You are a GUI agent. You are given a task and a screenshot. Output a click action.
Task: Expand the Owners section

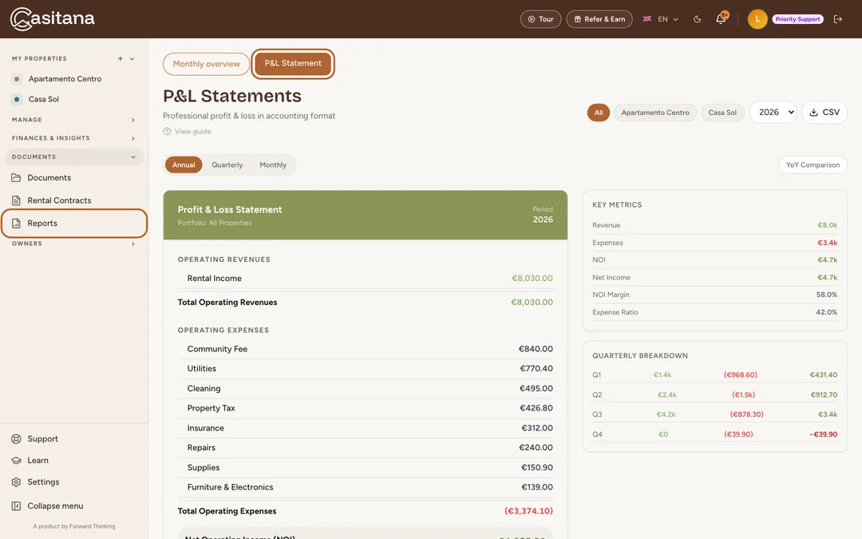tap(73, 244)
